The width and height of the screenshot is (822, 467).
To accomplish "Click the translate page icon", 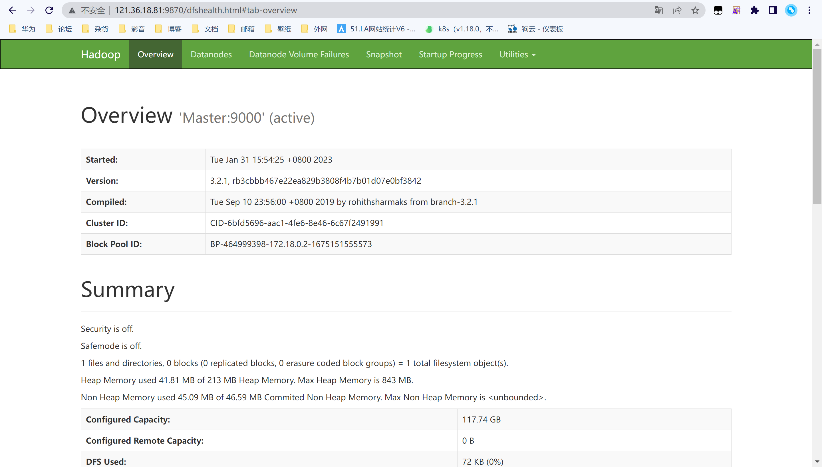I will click(x=658, y=10).
